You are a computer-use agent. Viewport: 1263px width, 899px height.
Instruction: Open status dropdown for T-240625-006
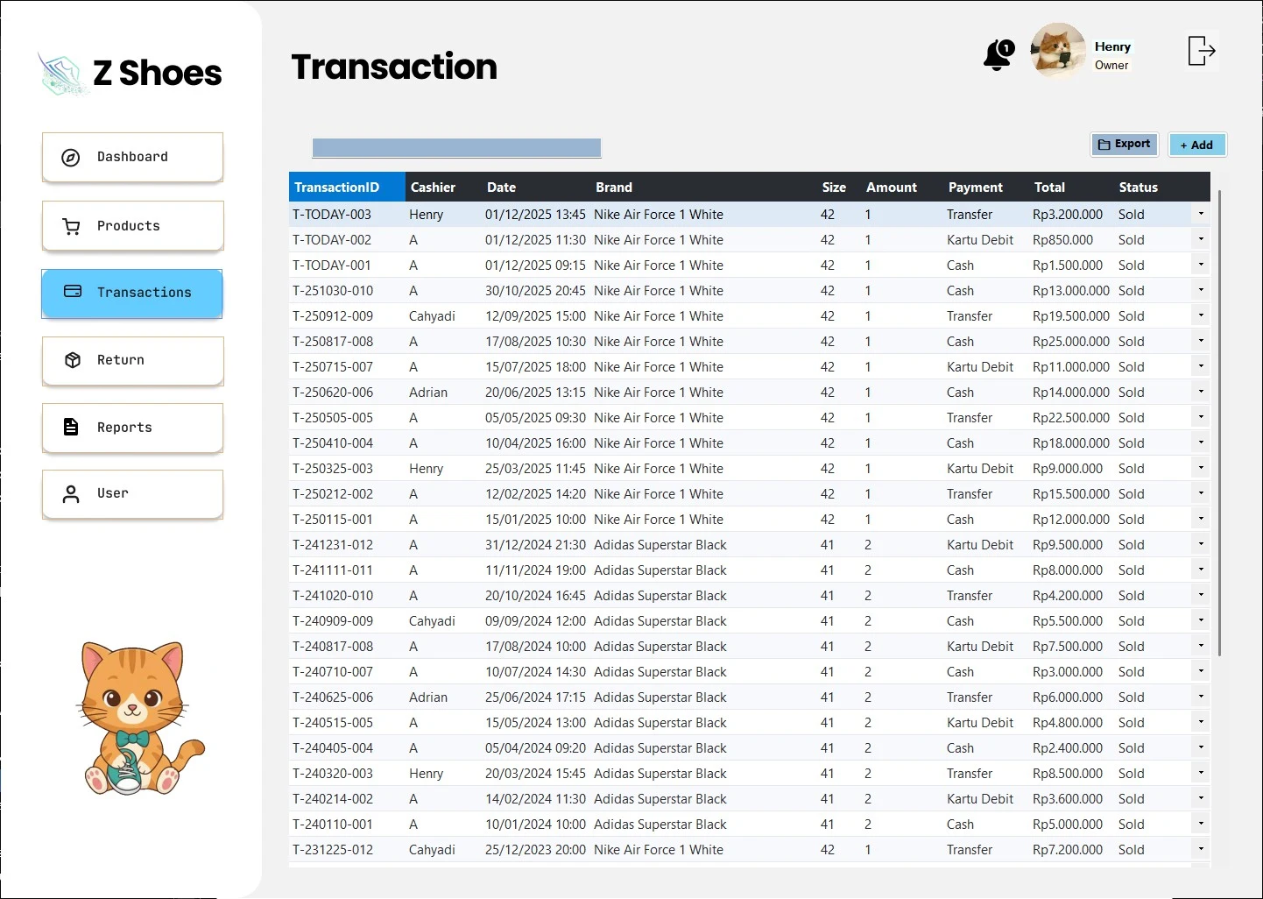click(x=1201, y=697)
